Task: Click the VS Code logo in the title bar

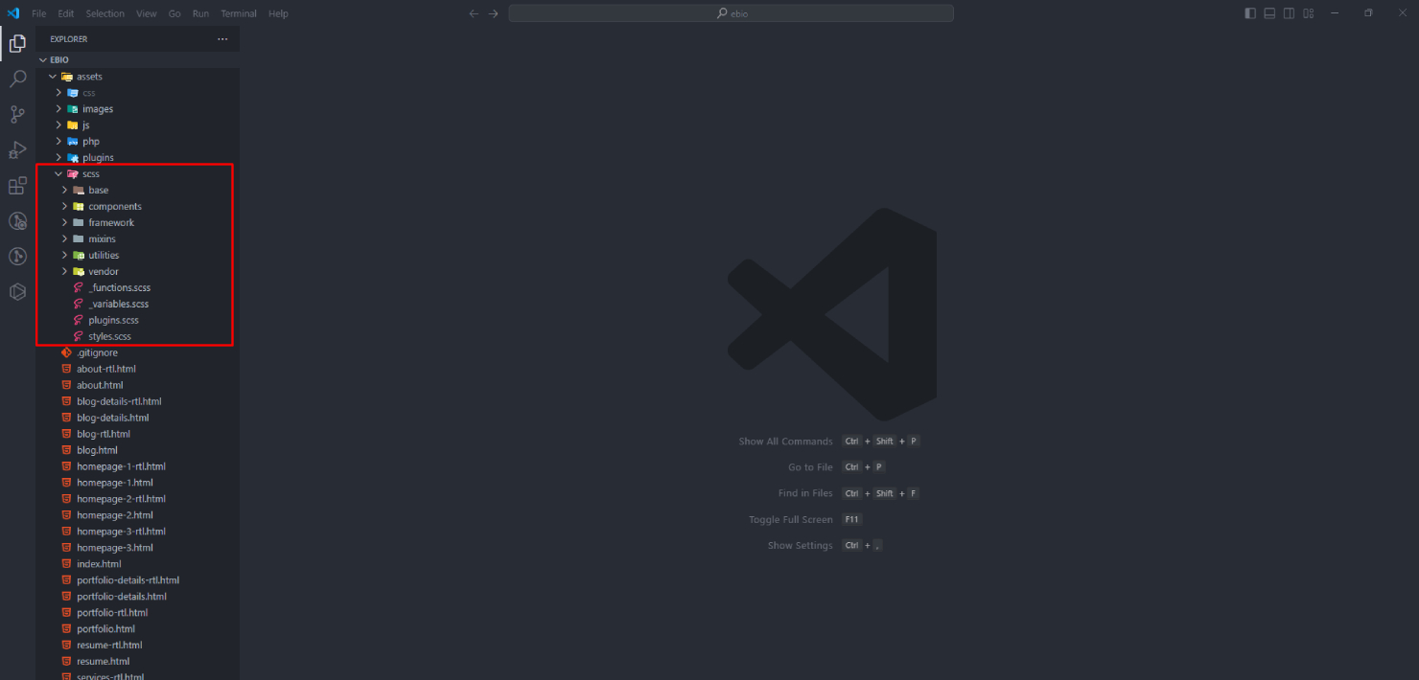Action: 13,13
